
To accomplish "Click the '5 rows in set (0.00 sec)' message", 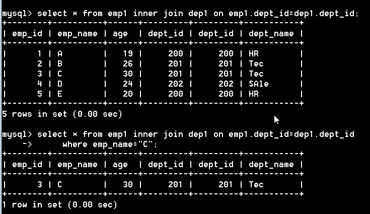I will [x=62, y=114].
